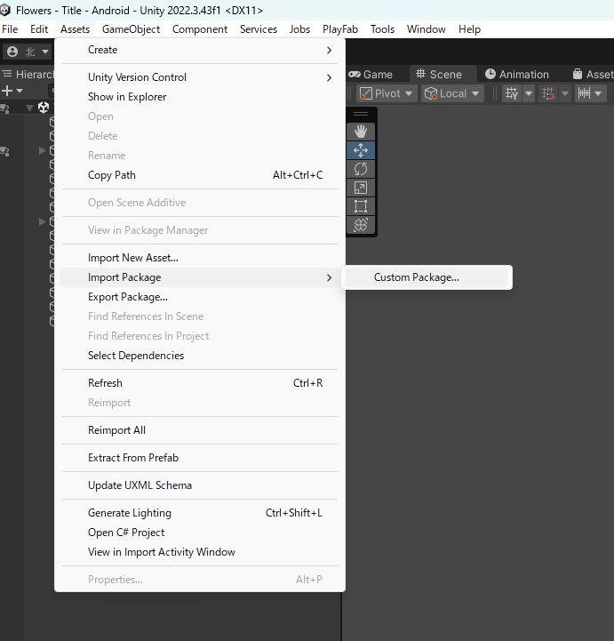The height and width of the screenshot is (641, 614).
Task: Choose Update UXML Schema
Action: point(199,485)
